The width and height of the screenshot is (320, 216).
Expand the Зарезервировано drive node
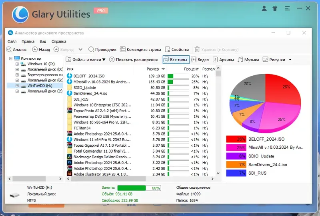point(17,75)
